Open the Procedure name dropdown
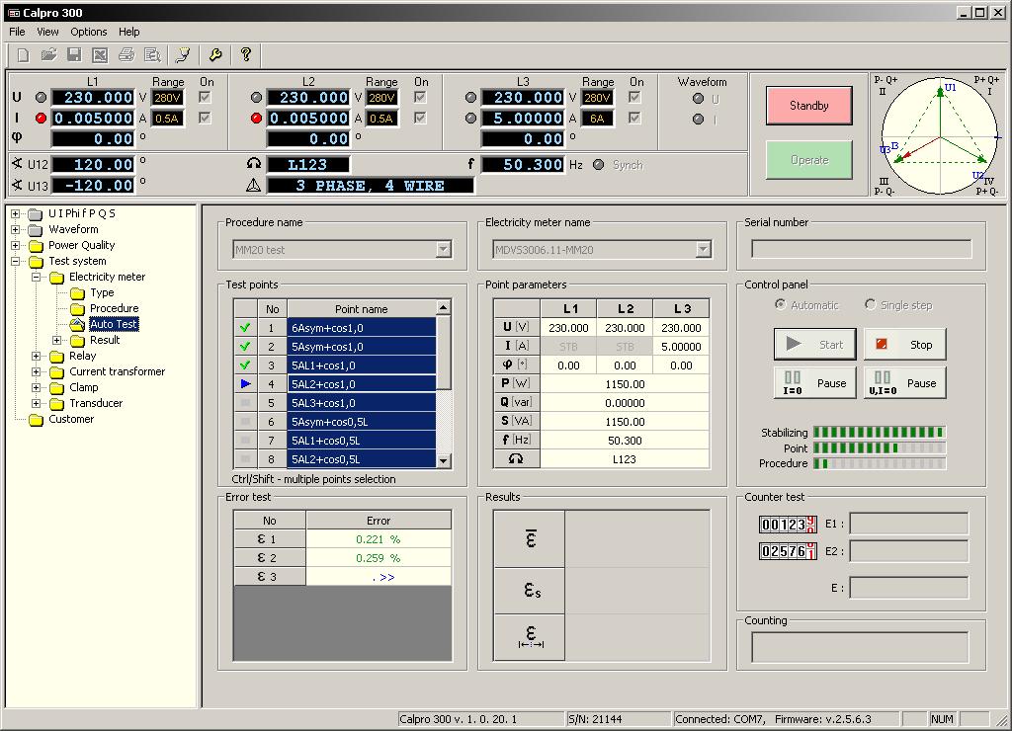1012x731 pixels. (444, 250)
